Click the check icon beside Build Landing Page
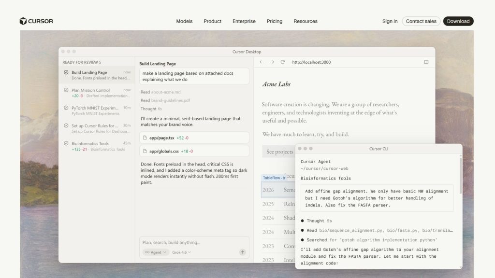This screenshot has height=278, width=495. pos(66,72)
